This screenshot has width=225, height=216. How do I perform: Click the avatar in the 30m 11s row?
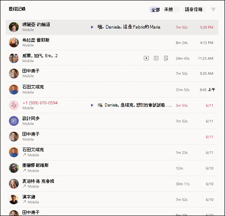14,184
